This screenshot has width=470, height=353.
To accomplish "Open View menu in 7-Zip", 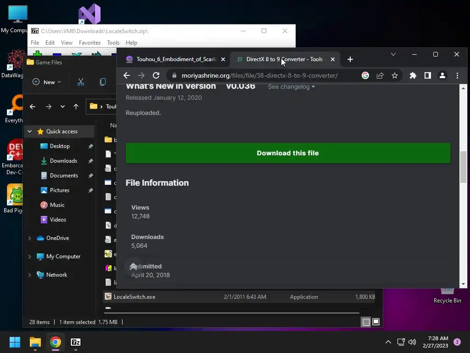I will click(x=67, y=43).
